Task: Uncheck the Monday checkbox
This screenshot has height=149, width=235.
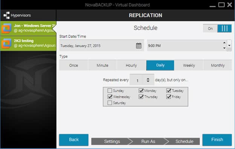Action: click(x=141, y=90)
